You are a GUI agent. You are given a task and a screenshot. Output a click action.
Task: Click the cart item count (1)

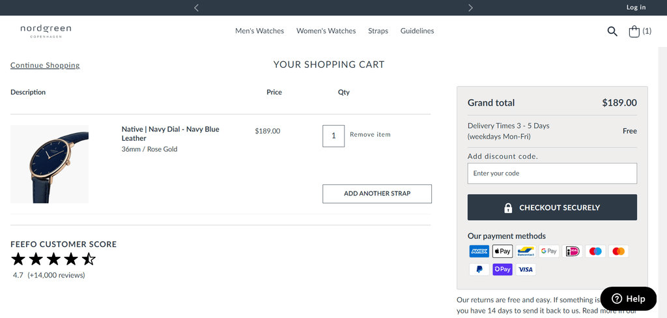coord(647,31)
